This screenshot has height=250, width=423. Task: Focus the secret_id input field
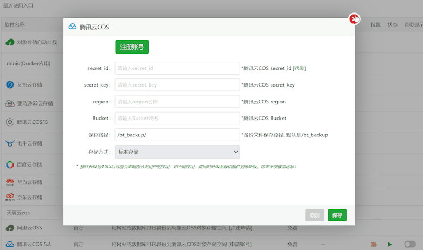(x=177, y=68)
